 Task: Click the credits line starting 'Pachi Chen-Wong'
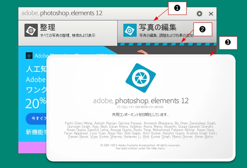pos(140,123)
